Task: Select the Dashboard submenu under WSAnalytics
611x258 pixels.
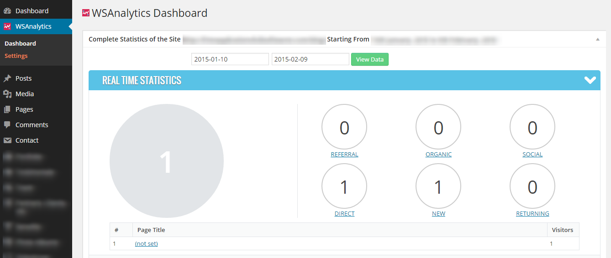Action: tap(20, 43)
